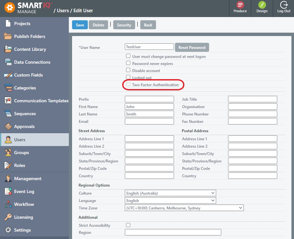Click the Email input field
Image resolution: width=294 pixels, height=239 pixels.
click(149, 121)
